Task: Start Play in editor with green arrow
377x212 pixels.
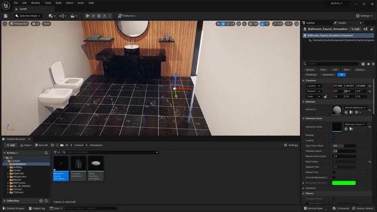Action: coord(88,16)
